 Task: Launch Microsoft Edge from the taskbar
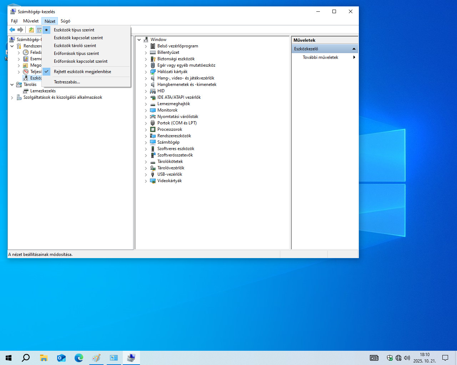tap(79, 358)
